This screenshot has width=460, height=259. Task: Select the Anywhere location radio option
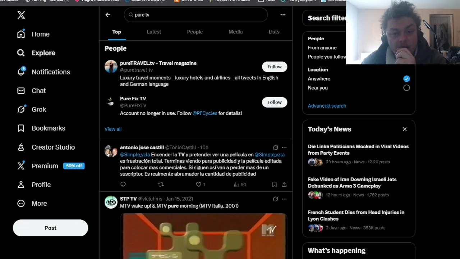(x=406, y=78)
